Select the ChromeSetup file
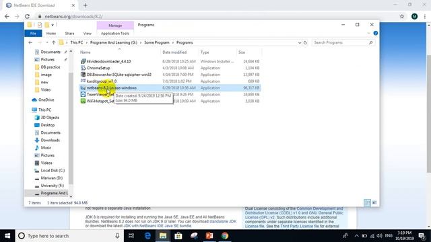The width and height of the screenshot is (431, 242). 98,68
